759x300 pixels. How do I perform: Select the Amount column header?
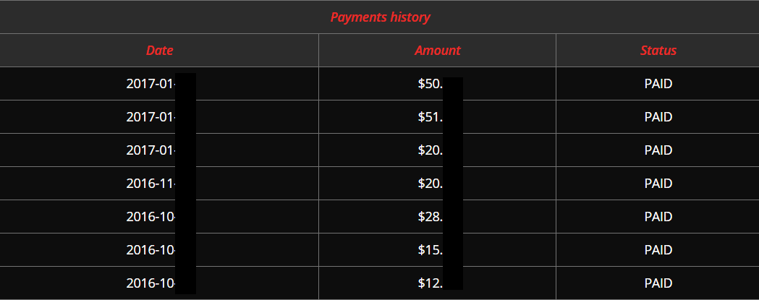tap(438, 51)
